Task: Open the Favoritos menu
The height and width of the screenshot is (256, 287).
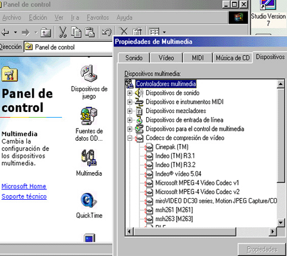Action: (x=98, y=17)
